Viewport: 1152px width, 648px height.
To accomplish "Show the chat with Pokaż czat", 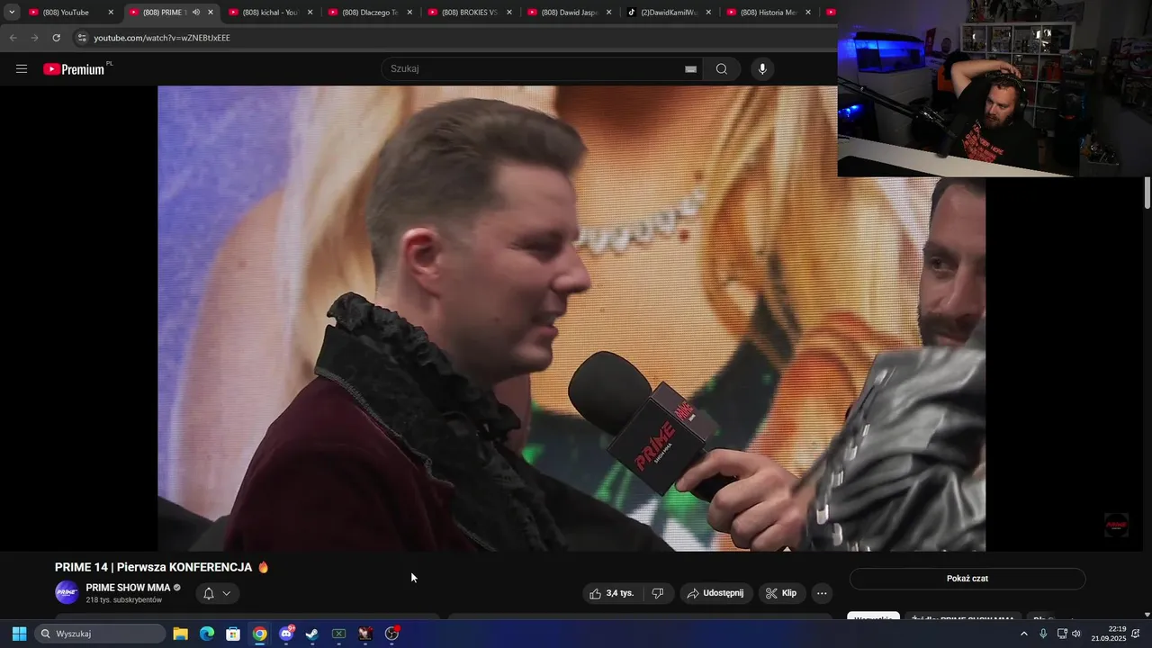I will (x=967, y=579).
